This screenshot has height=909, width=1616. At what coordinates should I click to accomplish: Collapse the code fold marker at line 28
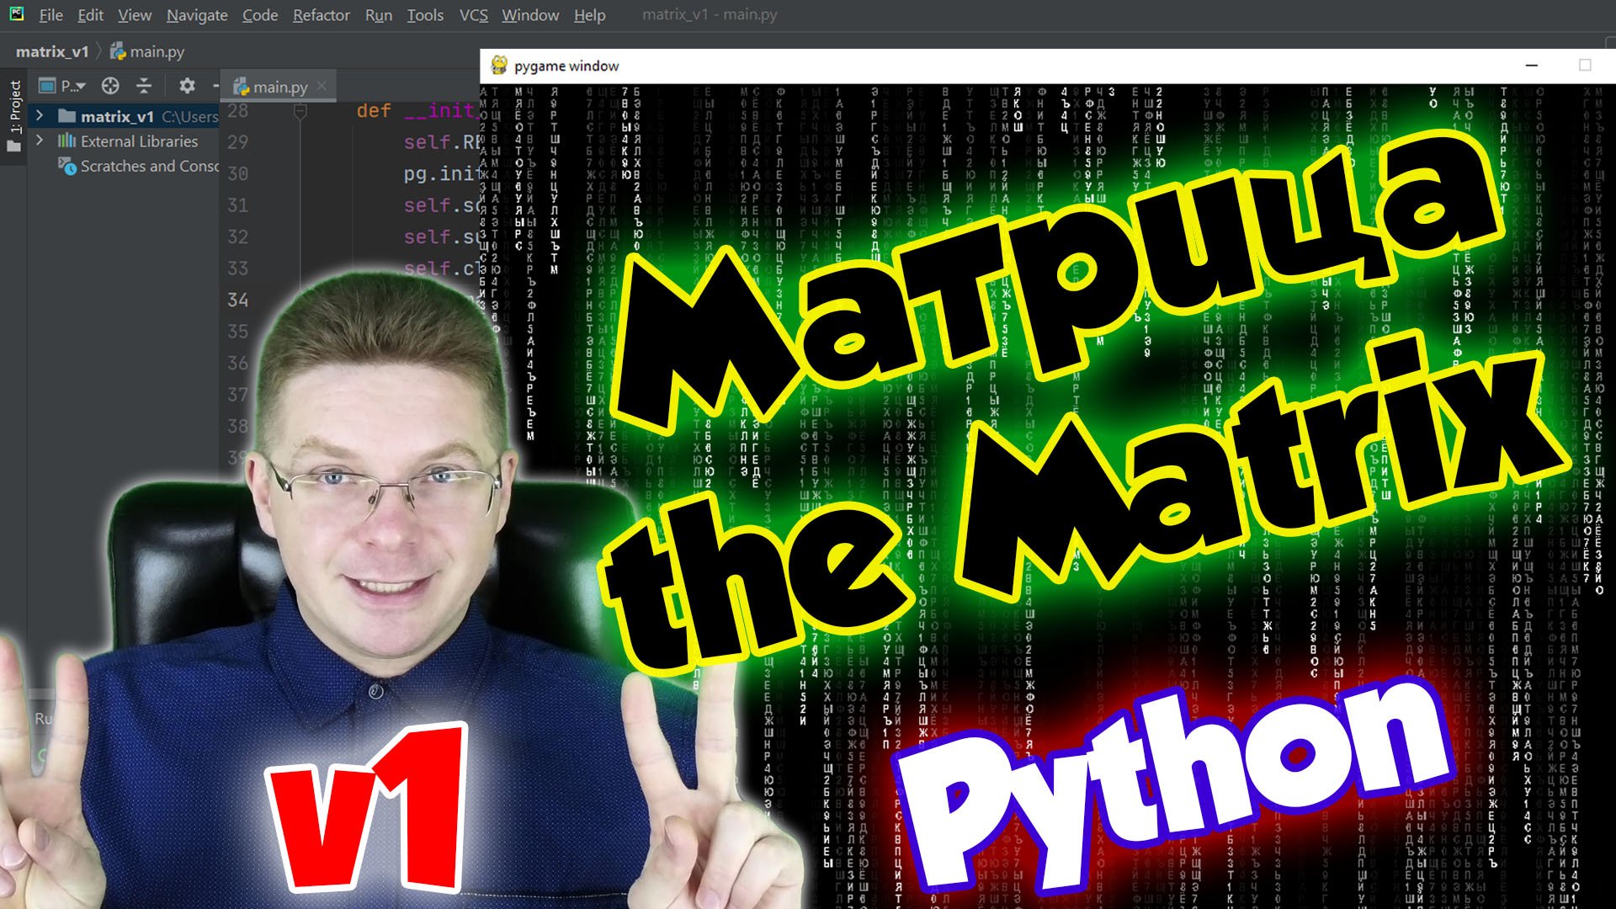click(301, 110)
